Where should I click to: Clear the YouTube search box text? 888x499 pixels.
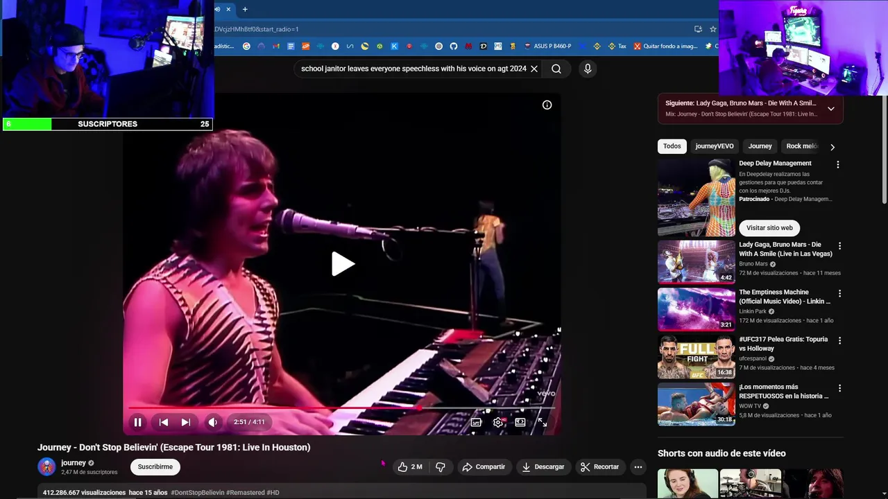pos(534,69)
